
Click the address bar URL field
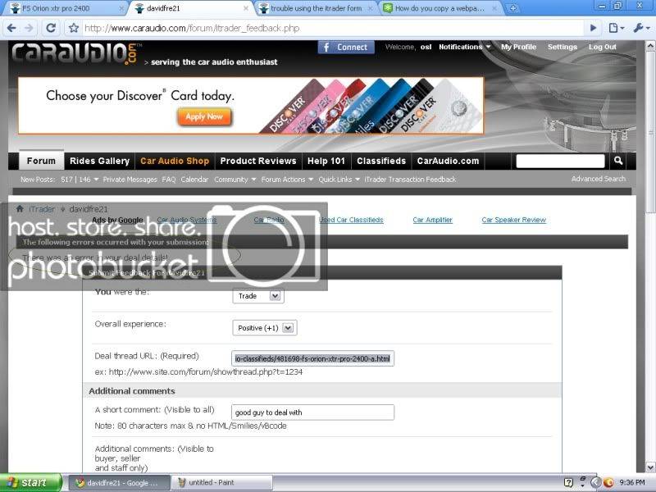tap(333, 28)
